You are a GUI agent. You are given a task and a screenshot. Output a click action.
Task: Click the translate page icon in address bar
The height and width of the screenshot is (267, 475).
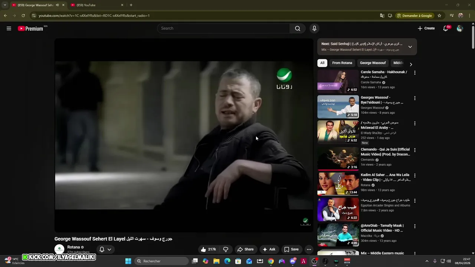382,16
